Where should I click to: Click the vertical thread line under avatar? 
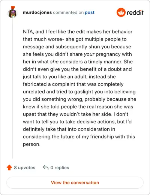point(12,88)
